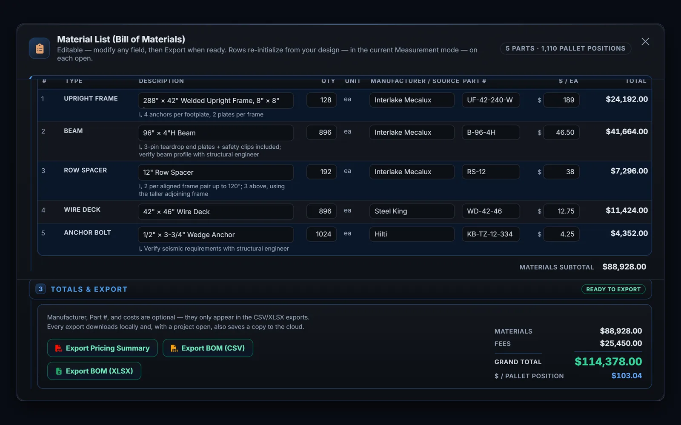This screenshot has height=425, width=681.
Task: Click the Beam quantity field
Action: [x=322, y=132]
